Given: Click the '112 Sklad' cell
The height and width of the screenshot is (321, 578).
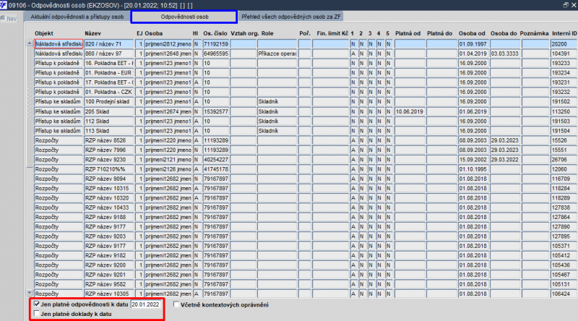Looking at the screenshot, I should [x=109, y=121].
